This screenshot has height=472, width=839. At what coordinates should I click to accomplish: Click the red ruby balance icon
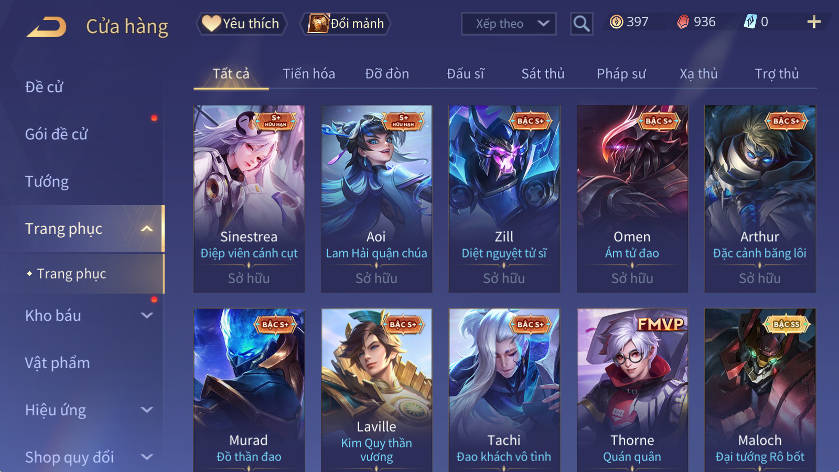(x=683, y=22)
